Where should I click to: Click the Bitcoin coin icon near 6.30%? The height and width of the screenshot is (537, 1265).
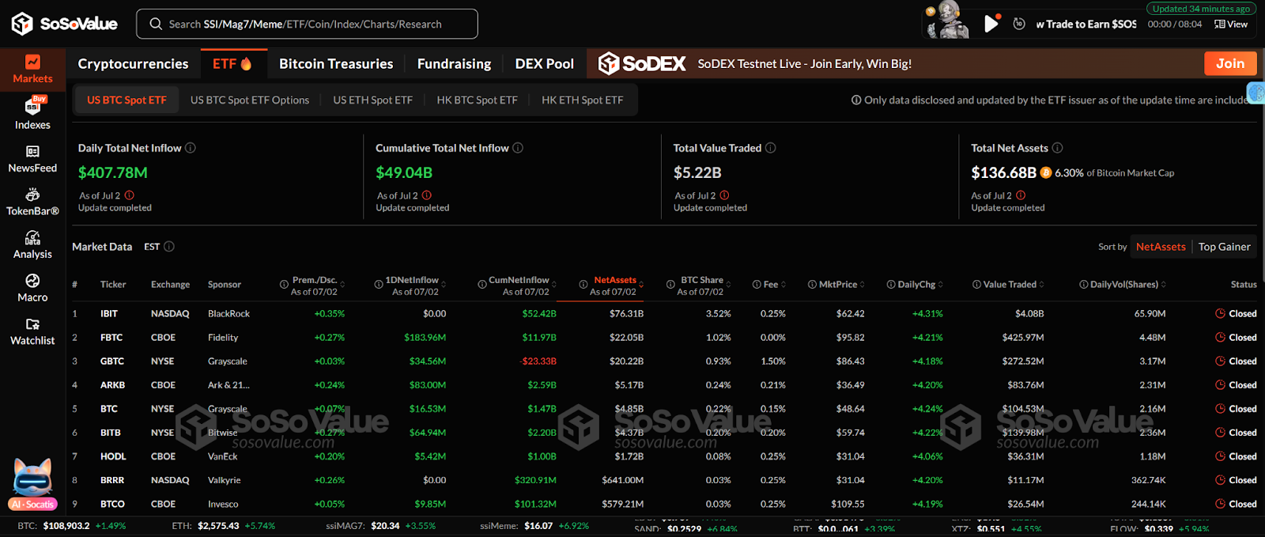click(x=1046, y=172)
